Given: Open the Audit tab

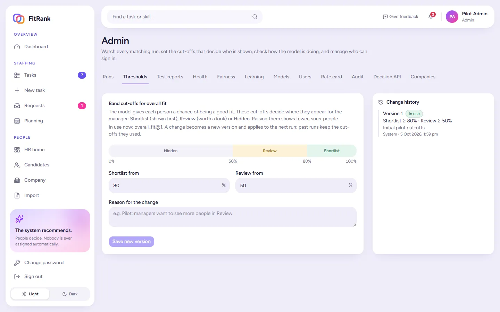Looking at the screenshot, I should click(x=358, y=77).
